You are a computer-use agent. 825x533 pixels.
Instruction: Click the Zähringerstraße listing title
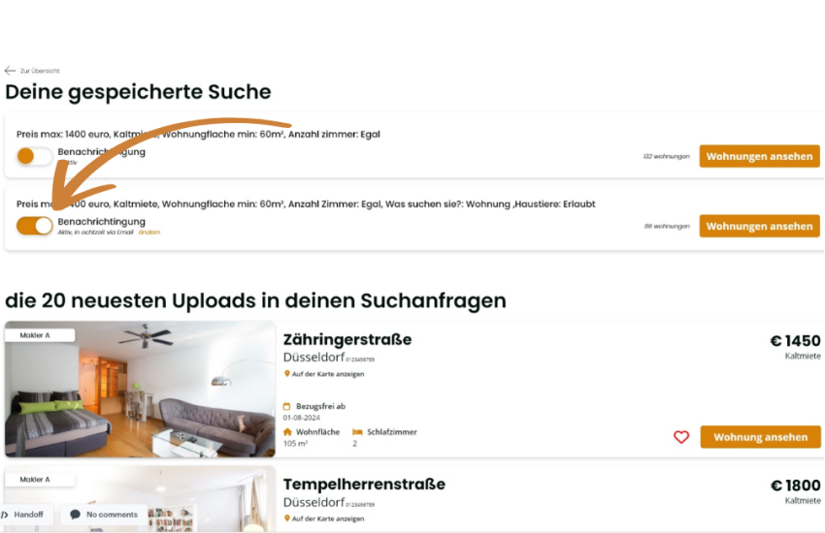pyautogui.click(x=347, y=339)
